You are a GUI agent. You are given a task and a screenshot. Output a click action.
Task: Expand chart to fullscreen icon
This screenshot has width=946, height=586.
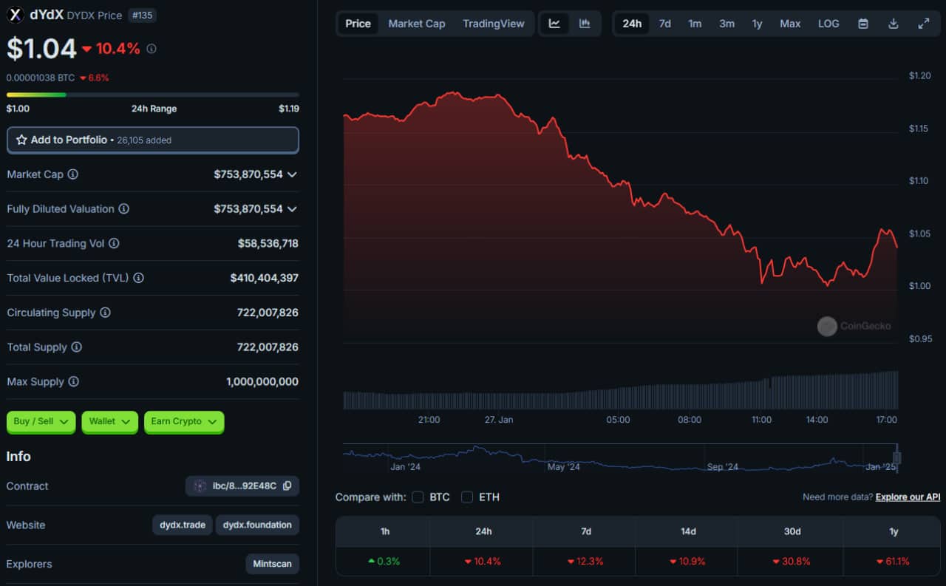(x=923, y=24)
